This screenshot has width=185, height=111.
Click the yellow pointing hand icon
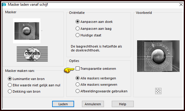[69, 70]
